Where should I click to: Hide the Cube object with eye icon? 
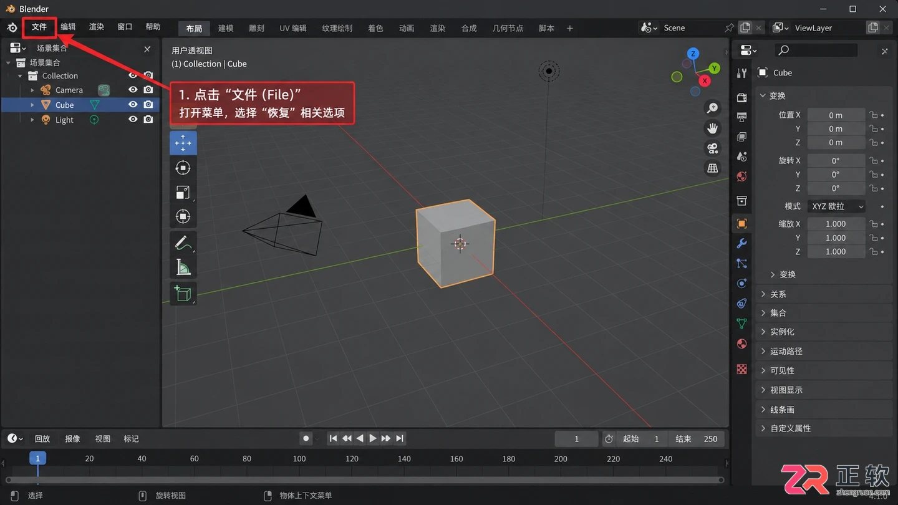click(133, 105)
